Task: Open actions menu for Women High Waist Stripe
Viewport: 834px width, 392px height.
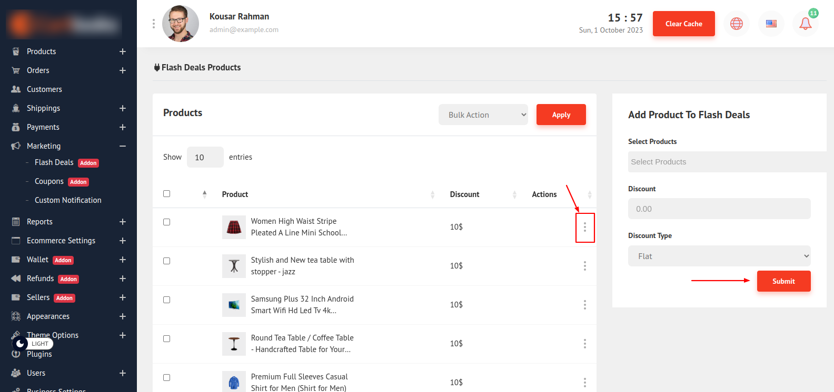Action: (x=584, y=227)
